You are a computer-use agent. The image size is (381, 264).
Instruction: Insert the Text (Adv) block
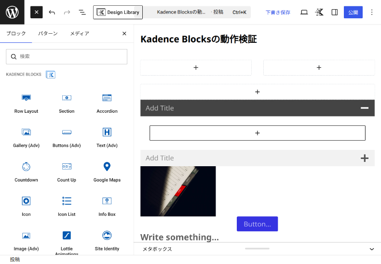coord(107,138)
